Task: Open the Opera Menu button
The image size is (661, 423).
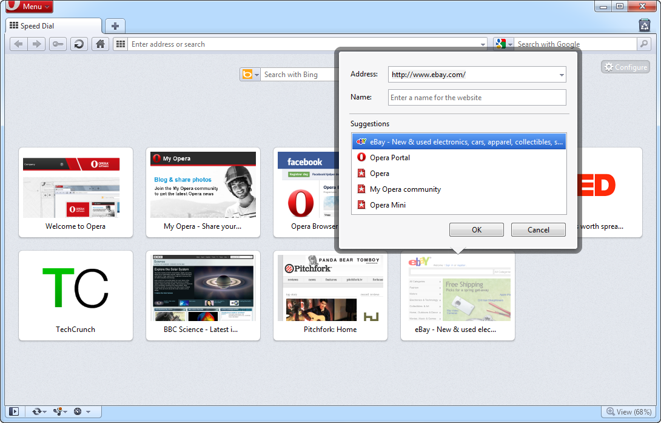Action: (30, 6)
